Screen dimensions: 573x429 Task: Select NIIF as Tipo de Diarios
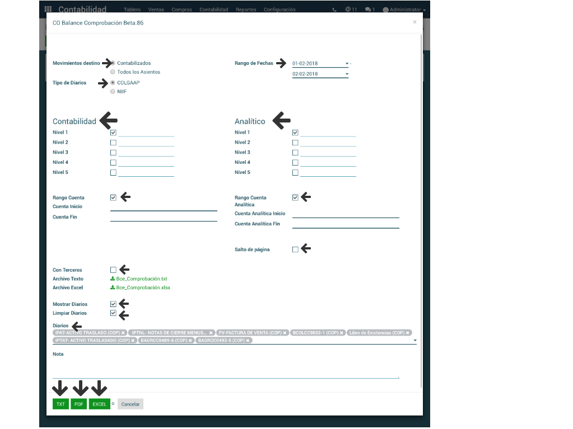point(113,92)
